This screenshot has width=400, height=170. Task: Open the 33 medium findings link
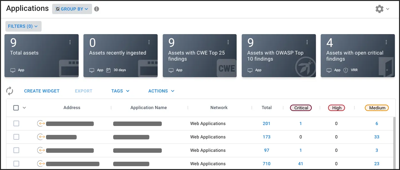(x=377, y=137)
